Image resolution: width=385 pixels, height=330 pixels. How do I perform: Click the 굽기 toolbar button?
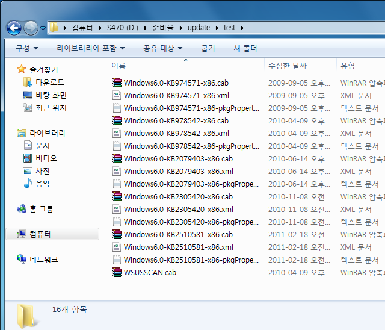[x=208, y=48]
